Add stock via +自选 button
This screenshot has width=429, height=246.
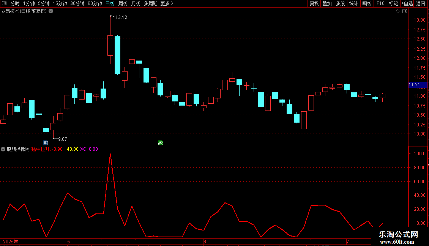(x=407, y=3)
